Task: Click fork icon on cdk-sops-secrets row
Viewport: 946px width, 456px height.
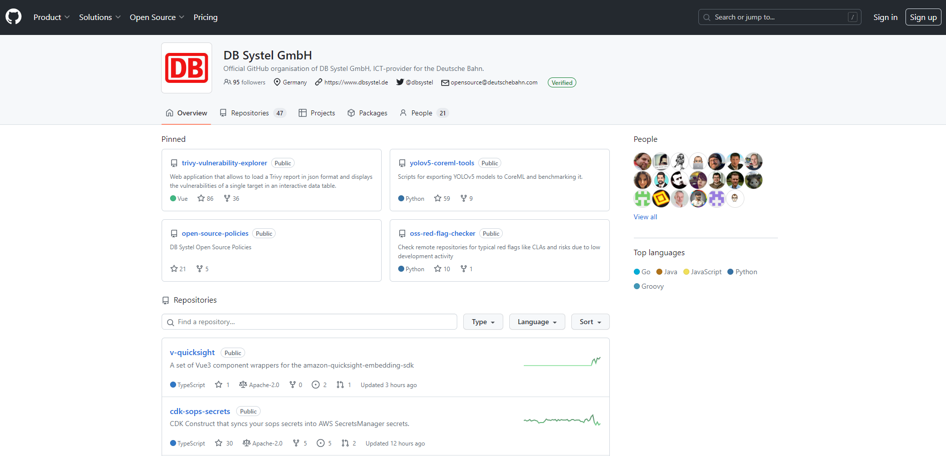Action: pyautogui.click(x=296, y=443)
